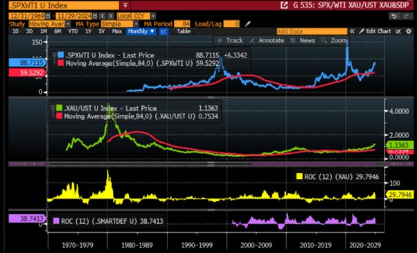417x253 pixels.
Task: Select the 5Y time range
Action: point(102,31)
